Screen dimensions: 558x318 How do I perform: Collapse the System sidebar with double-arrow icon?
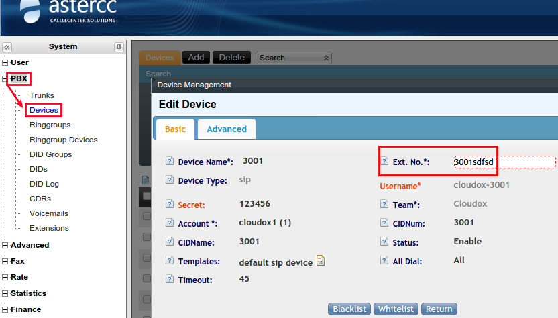tap(7, 47)
